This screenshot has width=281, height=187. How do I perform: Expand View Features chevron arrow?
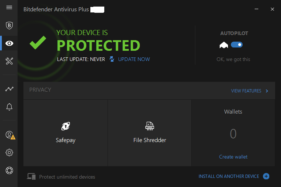(x=267, y=91)
